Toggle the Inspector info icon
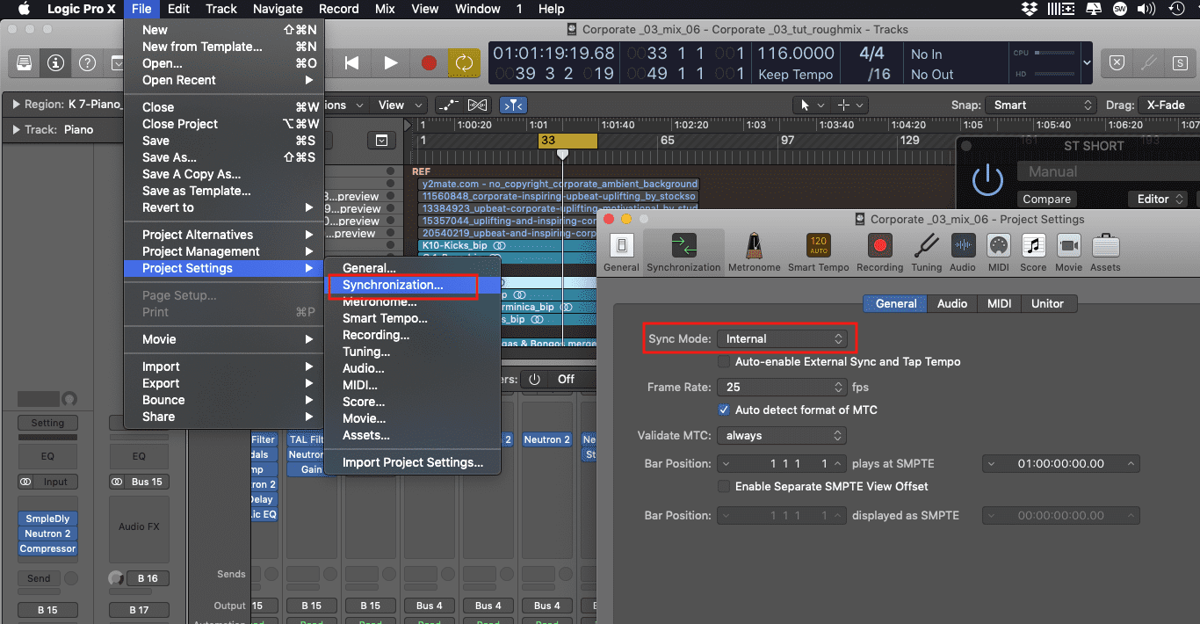This screenshot has width=1200, height=624. coord(56,63)
